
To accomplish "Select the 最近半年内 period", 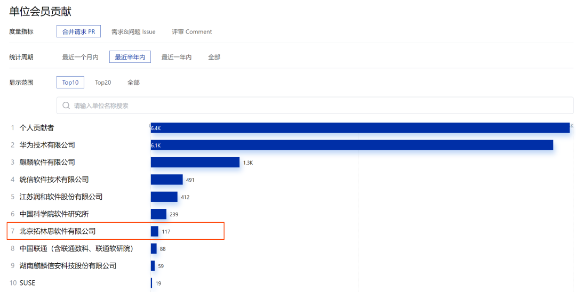I will (130, 57).
